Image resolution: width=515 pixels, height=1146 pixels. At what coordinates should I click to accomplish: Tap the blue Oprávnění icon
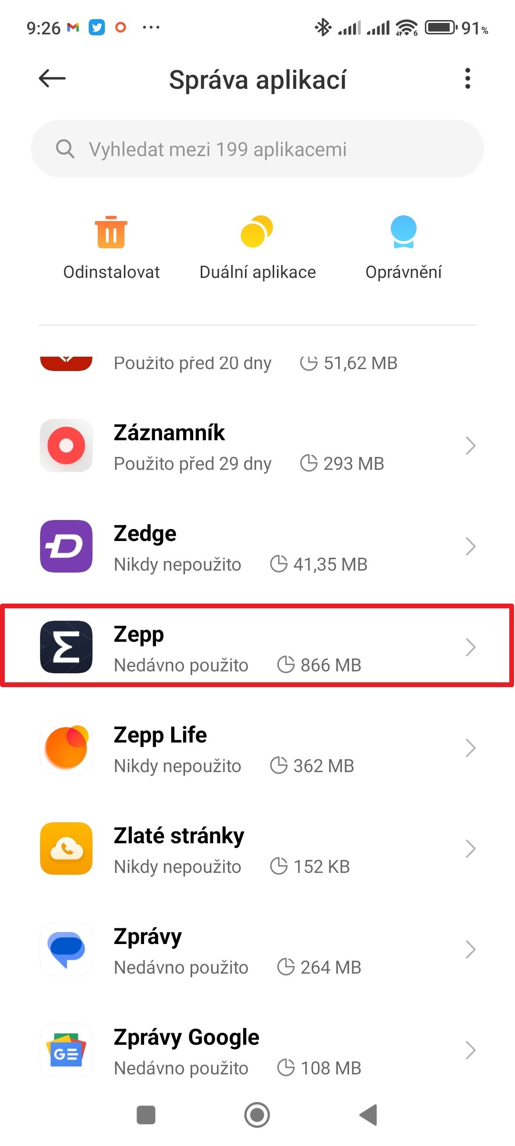(403, 232)
